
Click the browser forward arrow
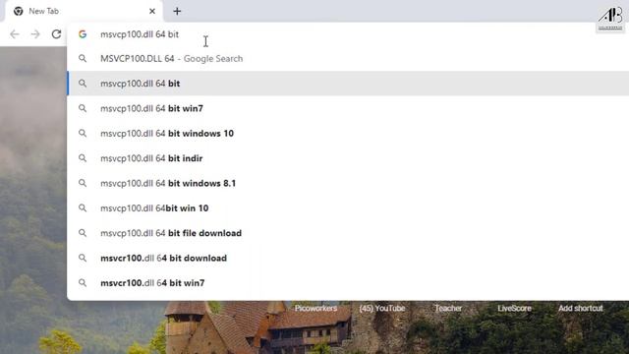point(35,34)
